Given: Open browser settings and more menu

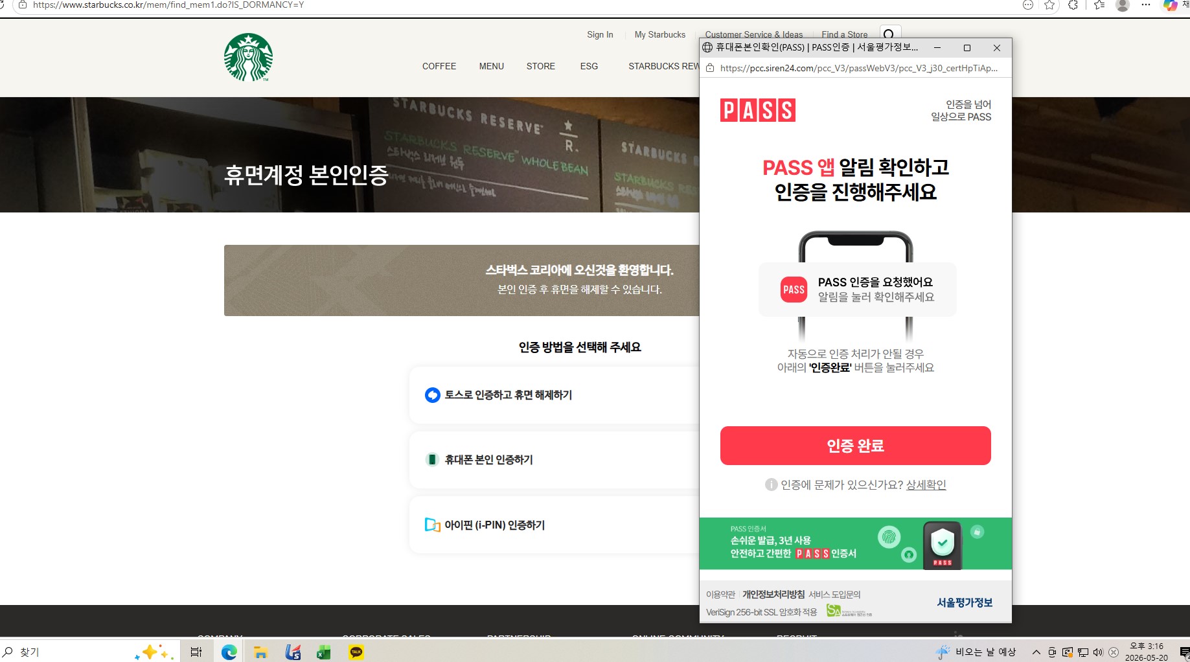Looking at the screenshot, I should click(x=1146, y=5).
